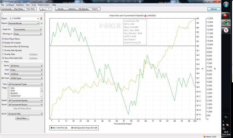This screenshot has height=138, width=233.
Task: Toggle Show Information Box checkbox
Action: tap(3, 58)
